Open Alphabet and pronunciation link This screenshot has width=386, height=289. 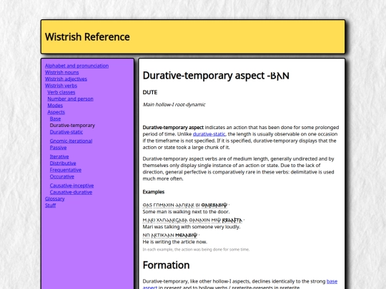[76, 66]
